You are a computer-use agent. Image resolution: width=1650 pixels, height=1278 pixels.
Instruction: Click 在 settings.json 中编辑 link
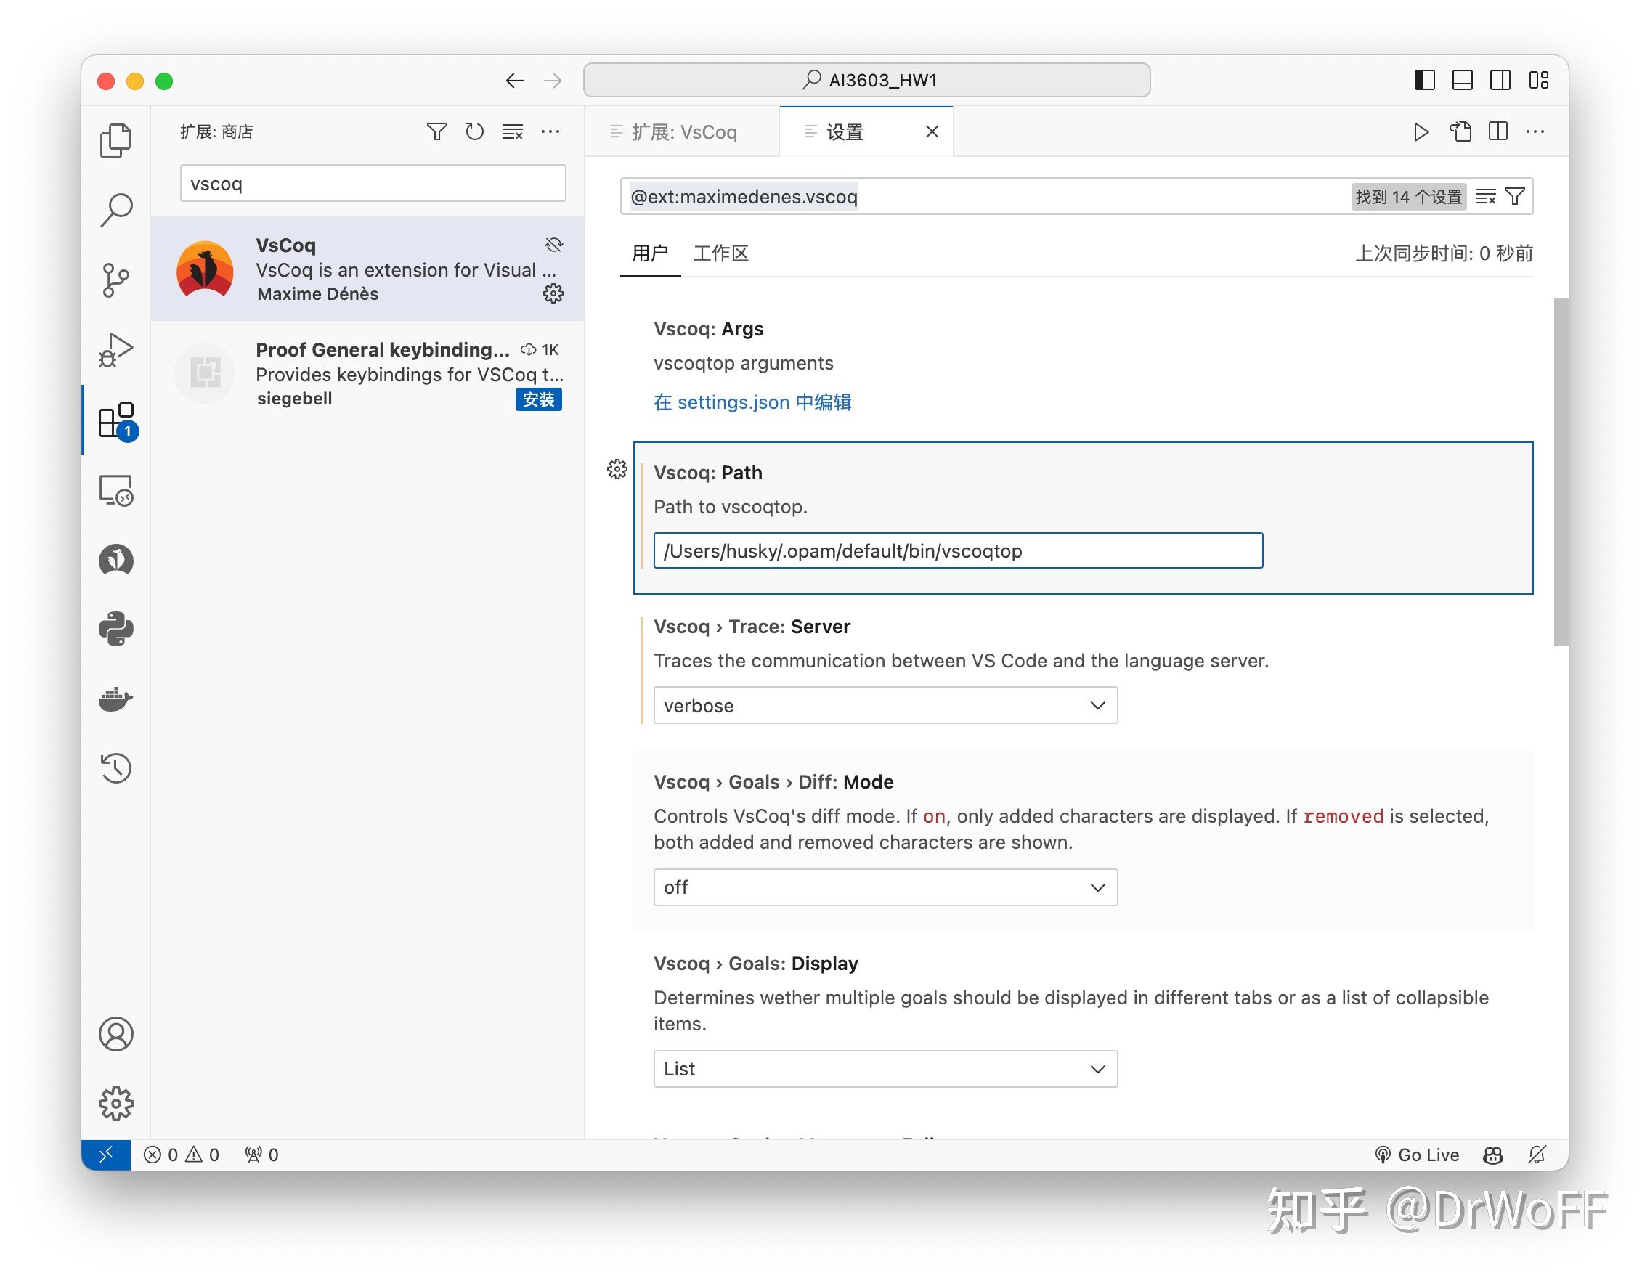tap(752, 402)
